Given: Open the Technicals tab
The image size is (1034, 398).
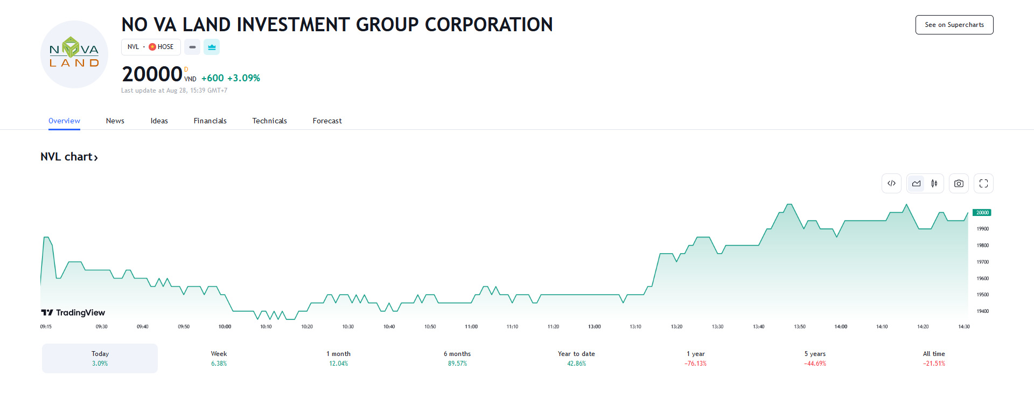Looking at the screenshot, I should pyautogui.click(x=269, y=121).
